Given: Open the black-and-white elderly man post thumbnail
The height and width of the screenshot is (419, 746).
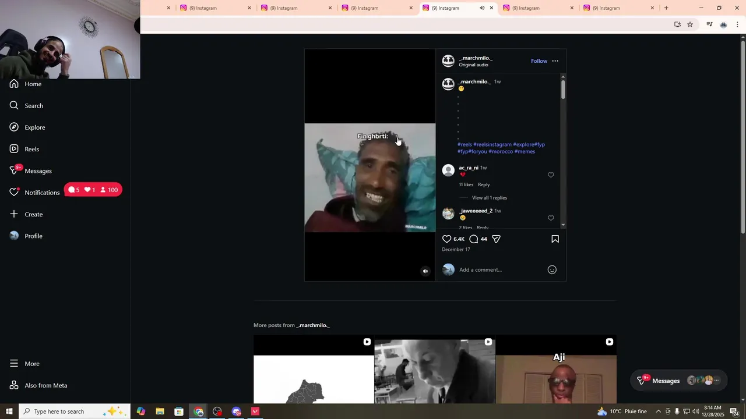Looking at the screenshot, I should [435, 370].
